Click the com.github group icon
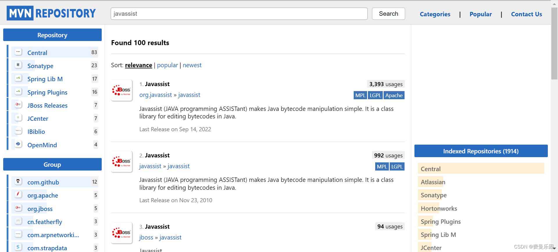 point(18,182)
